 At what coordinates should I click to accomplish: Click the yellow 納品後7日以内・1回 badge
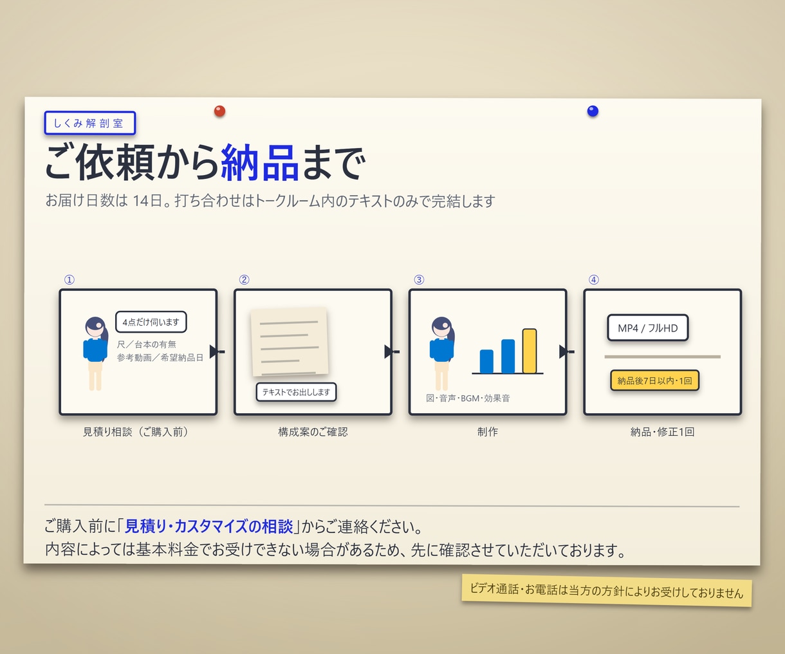point(654,380)
